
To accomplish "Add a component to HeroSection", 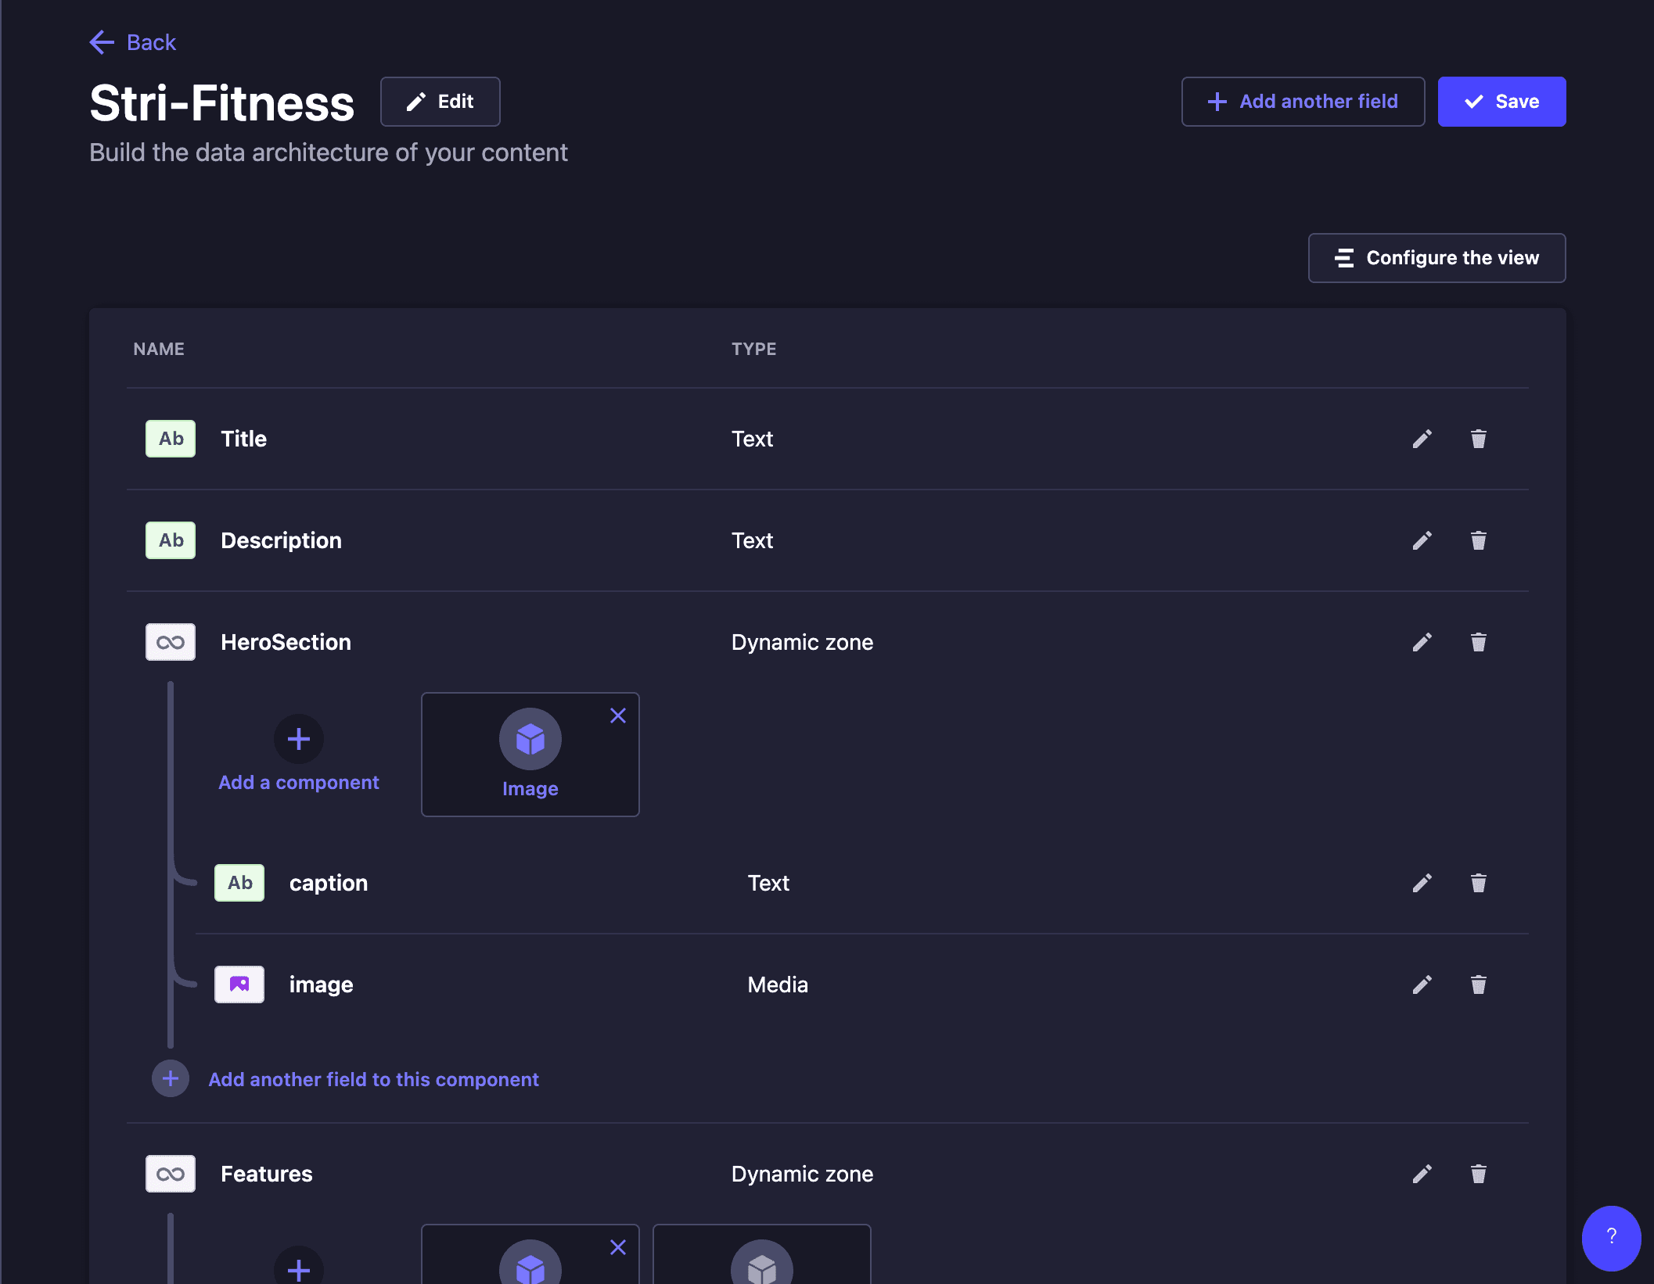I will click(x=299, y=754).
